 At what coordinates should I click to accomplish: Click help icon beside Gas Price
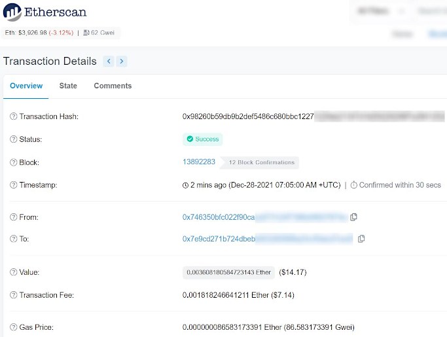pos(13,327)
